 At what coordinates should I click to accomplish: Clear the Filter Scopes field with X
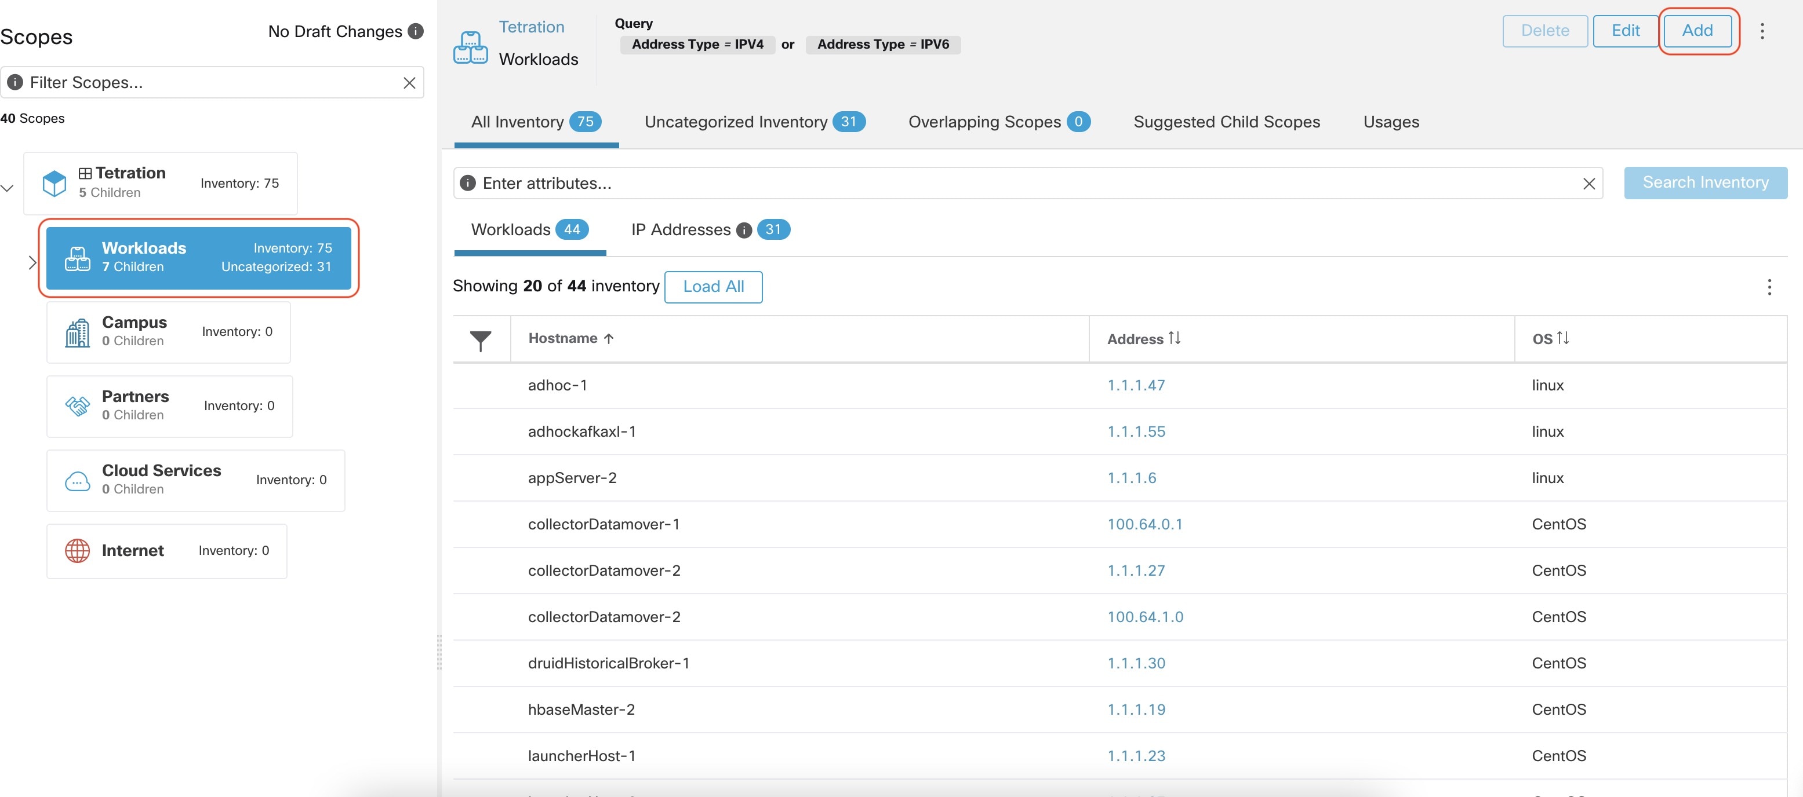pos(409,83)
